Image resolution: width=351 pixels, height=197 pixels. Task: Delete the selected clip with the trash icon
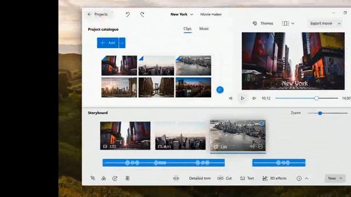click(127, 178)
